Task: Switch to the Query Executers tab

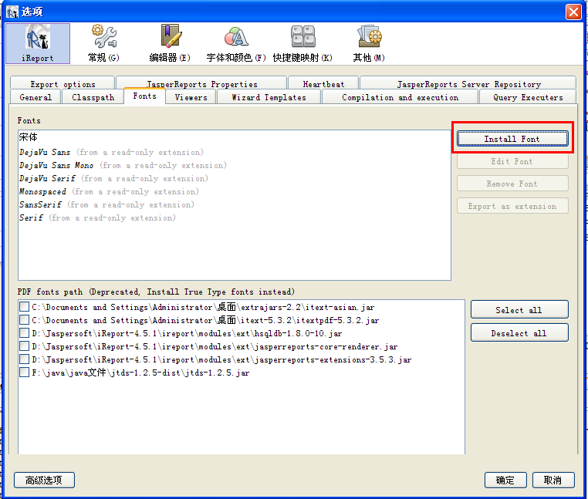Action: tap(528, 97)
